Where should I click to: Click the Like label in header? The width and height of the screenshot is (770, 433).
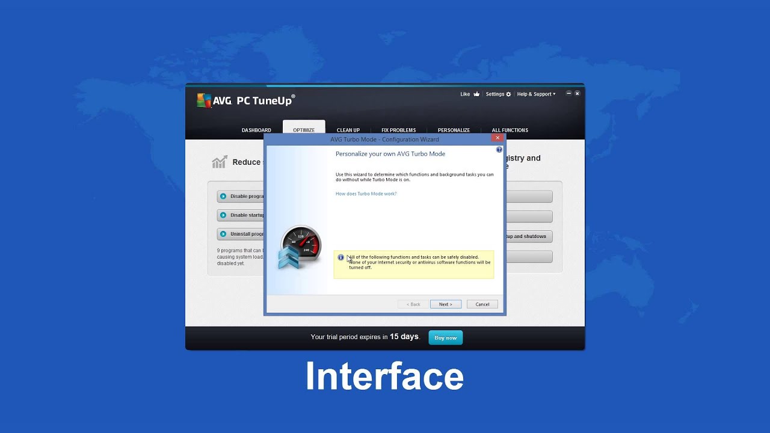[465, 94]
